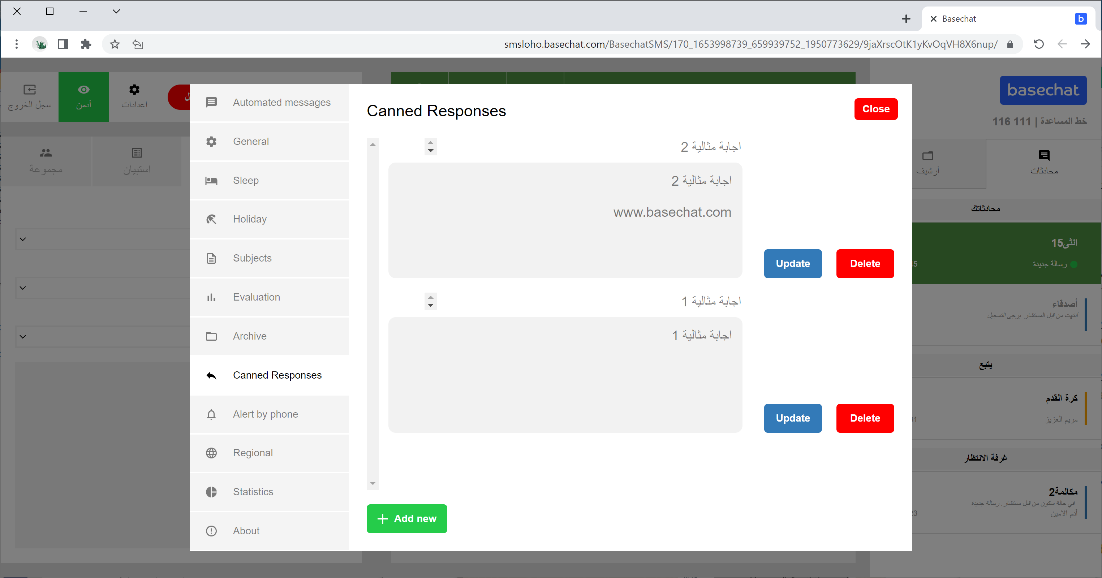The height and width of the screenshot is (578, 1102).
Task: Delete the first canned response www.basechat.com
Action: pos(865,264)
